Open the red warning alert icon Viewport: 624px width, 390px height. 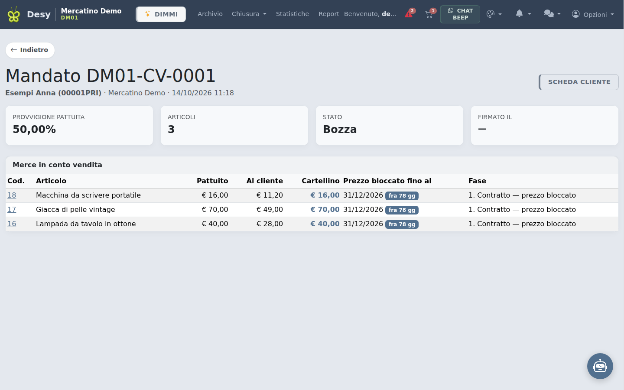409,14
